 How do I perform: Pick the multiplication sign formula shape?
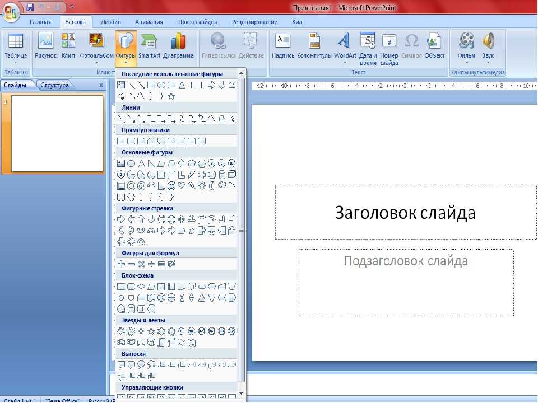tap(141, 264)
